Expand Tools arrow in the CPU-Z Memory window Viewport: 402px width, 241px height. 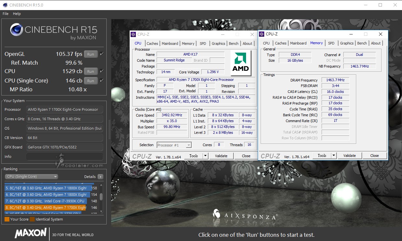334,156
